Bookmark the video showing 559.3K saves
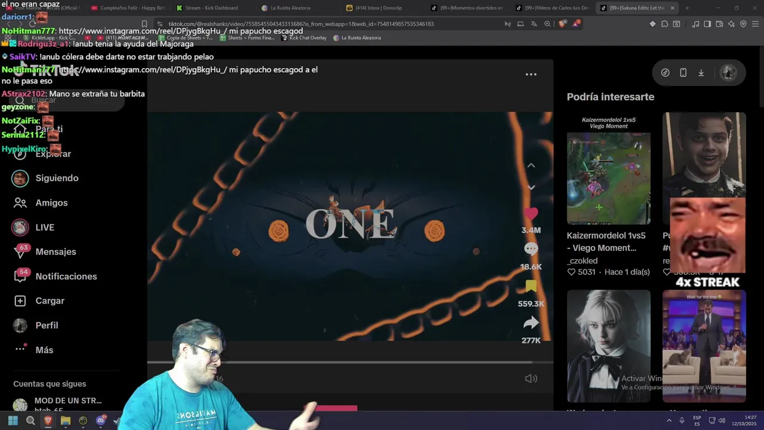The height and width of the screenshot is (430, 764). pyautogui.click(x=531, y=286)
